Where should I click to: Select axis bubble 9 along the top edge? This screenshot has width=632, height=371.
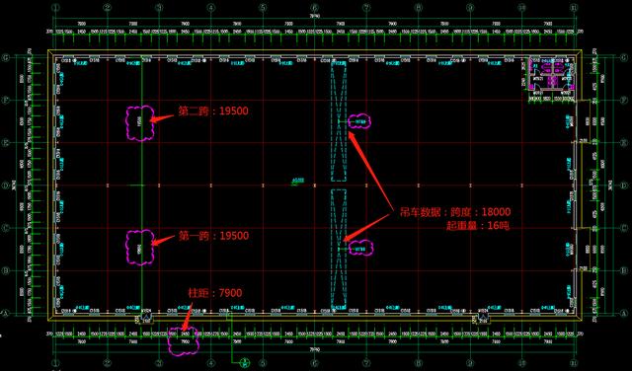[470, 7]
